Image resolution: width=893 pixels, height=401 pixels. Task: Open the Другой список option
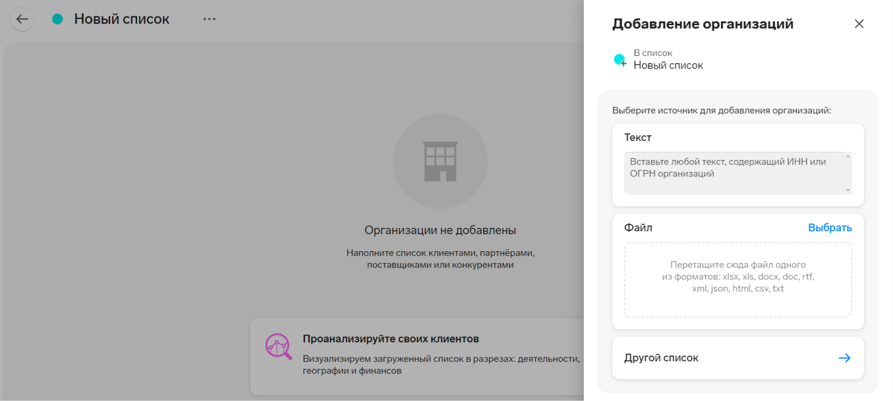tap(738, 358)
